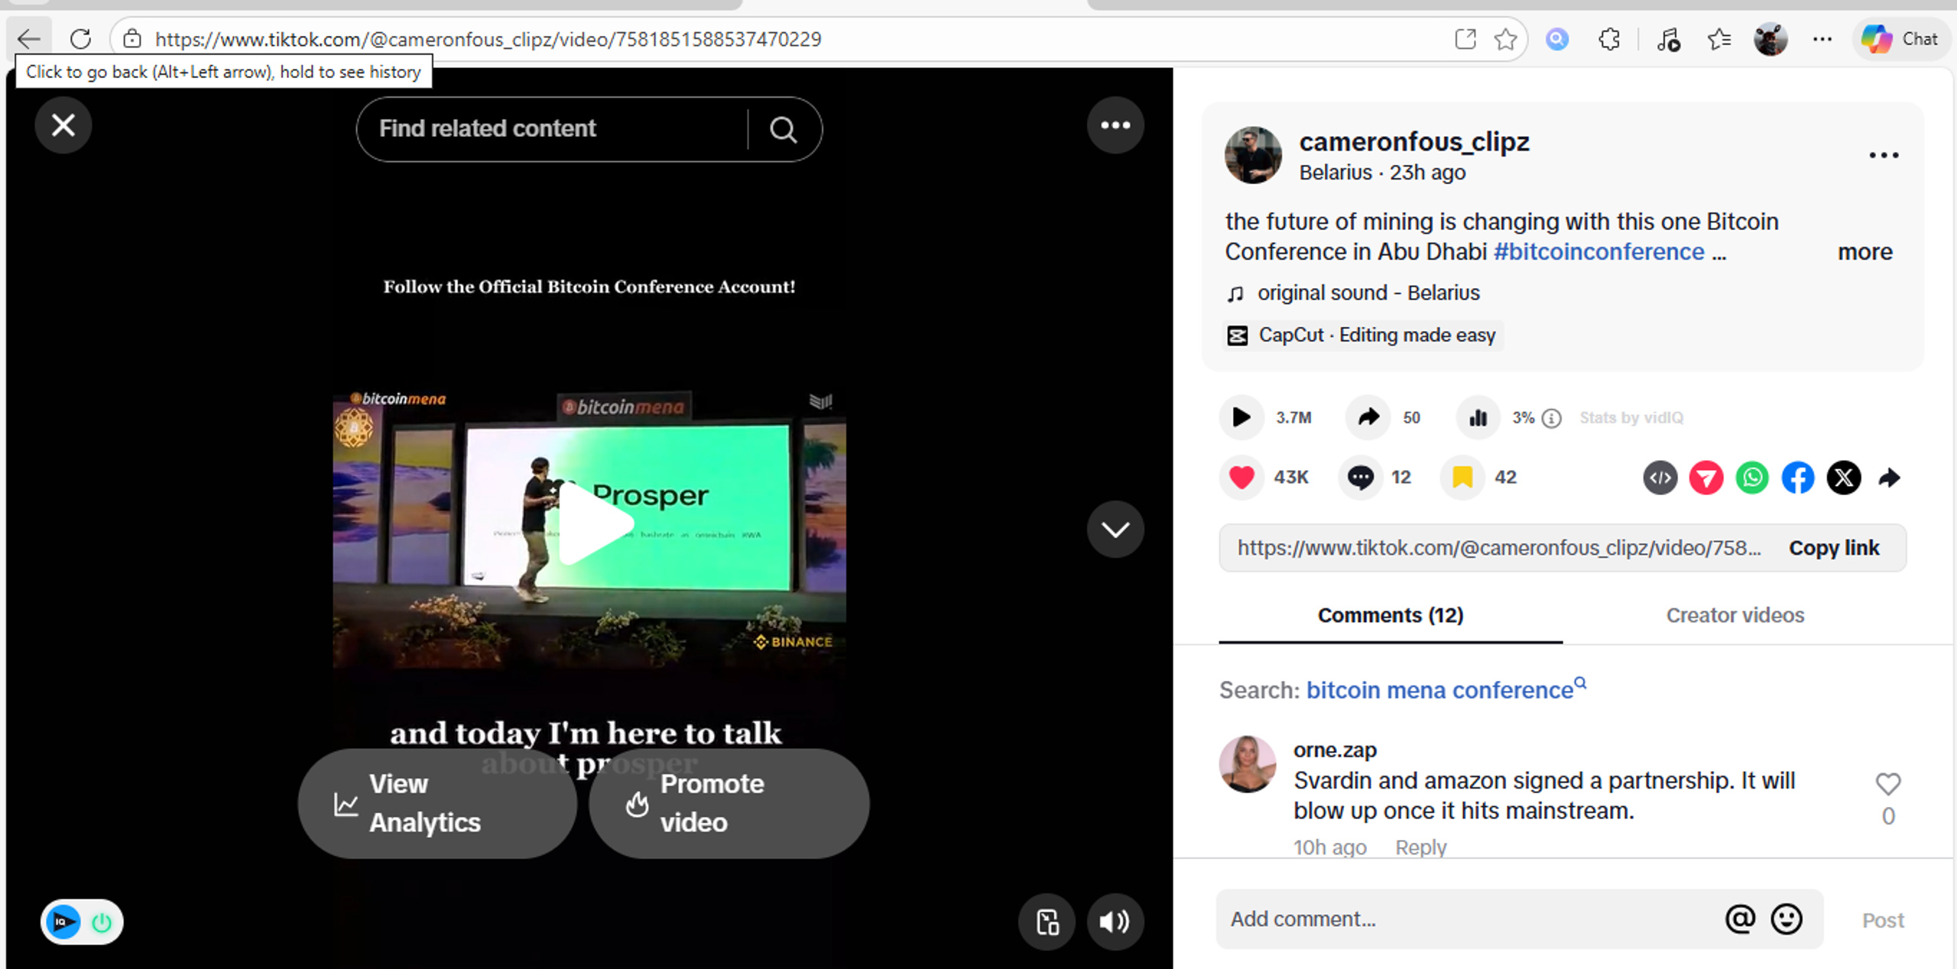Open cameronfous_clipz profile avatar

pyautogui.click(x=1253, y=155)
